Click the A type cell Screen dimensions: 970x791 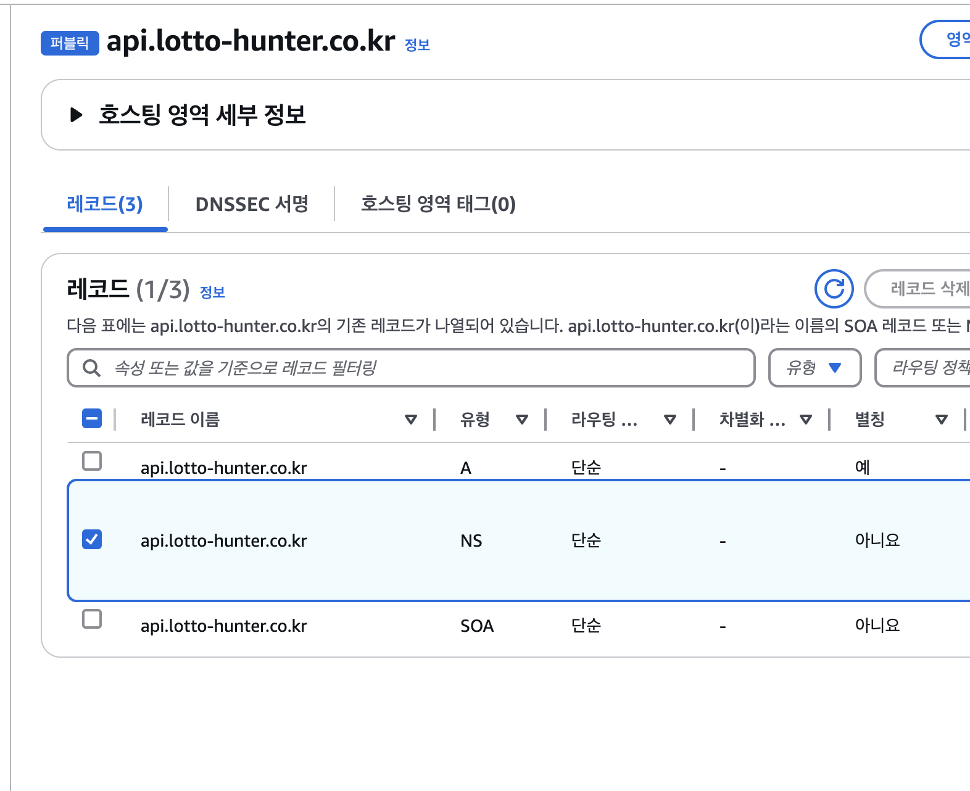466,468
